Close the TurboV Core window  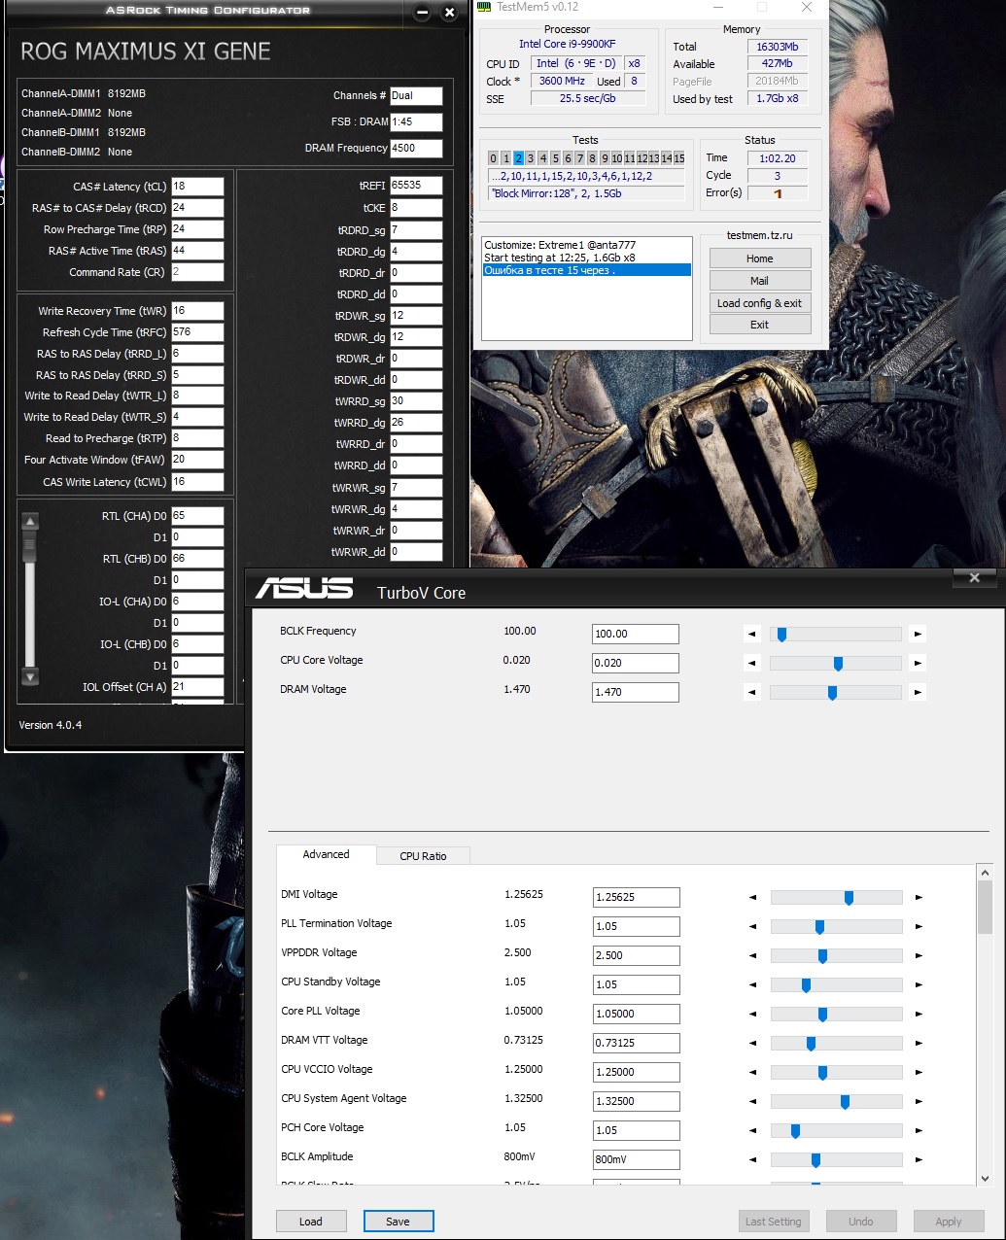[x=974, y=578]
